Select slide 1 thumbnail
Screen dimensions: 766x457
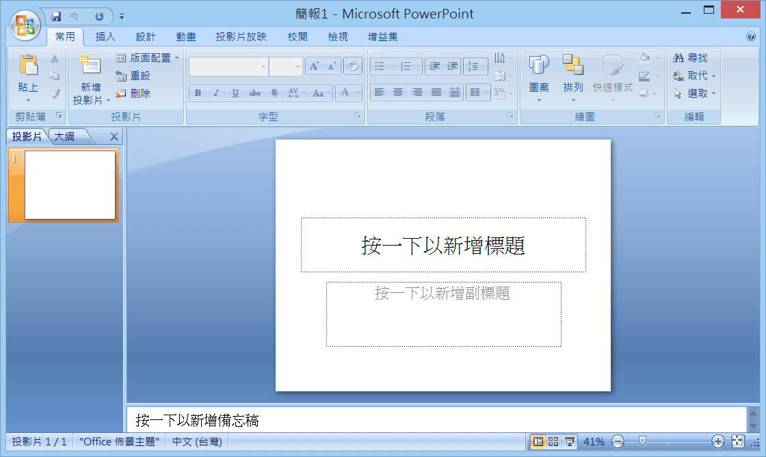[x=70, y=185]
